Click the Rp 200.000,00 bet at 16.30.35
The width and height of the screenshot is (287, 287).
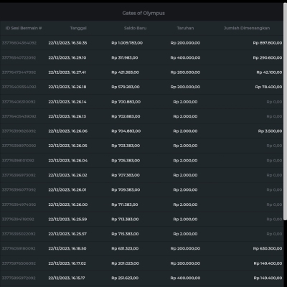(185, 43)
